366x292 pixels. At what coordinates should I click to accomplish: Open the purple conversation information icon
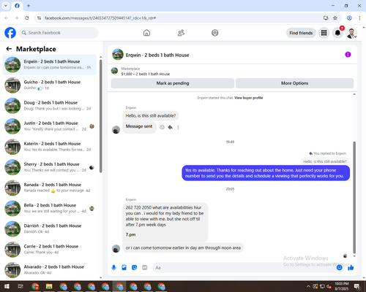(x=348, y=55)
